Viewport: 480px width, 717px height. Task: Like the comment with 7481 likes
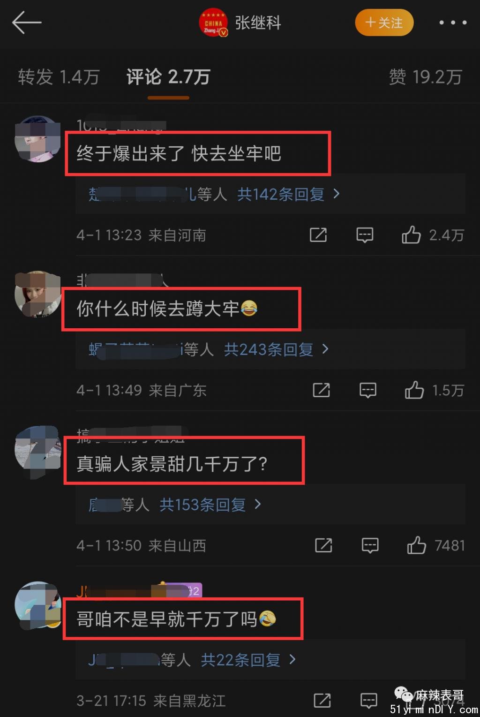click(x=416, y=545)
